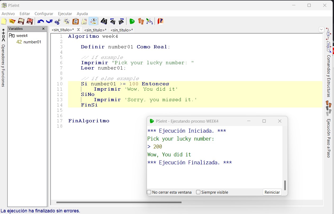Click '*** Ejecución Finalizada. ***' in the output
The image size is (334, 214).
click(x=189, y=162)
